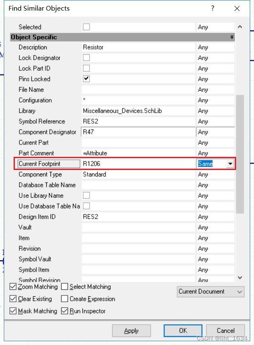Confirm with the OK button
Image resolution: width=254 pixels, height=345 pixels.
(x=183, y=331)
